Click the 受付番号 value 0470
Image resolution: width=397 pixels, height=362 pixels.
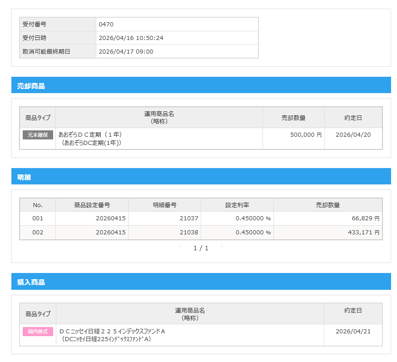point(106,25)
